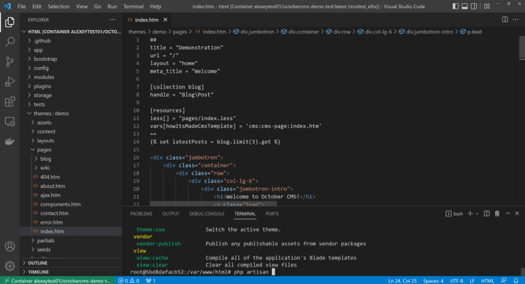Screen dimensions: 525x284
Task: Open the Help menu
Action: coord(155,6)
